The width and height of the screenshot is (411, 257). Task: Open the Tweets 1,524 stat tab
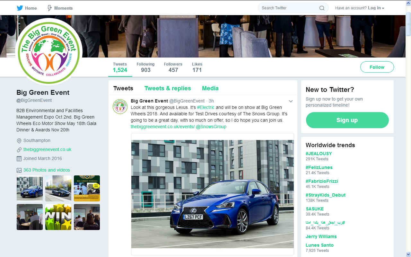coord(120,67)
